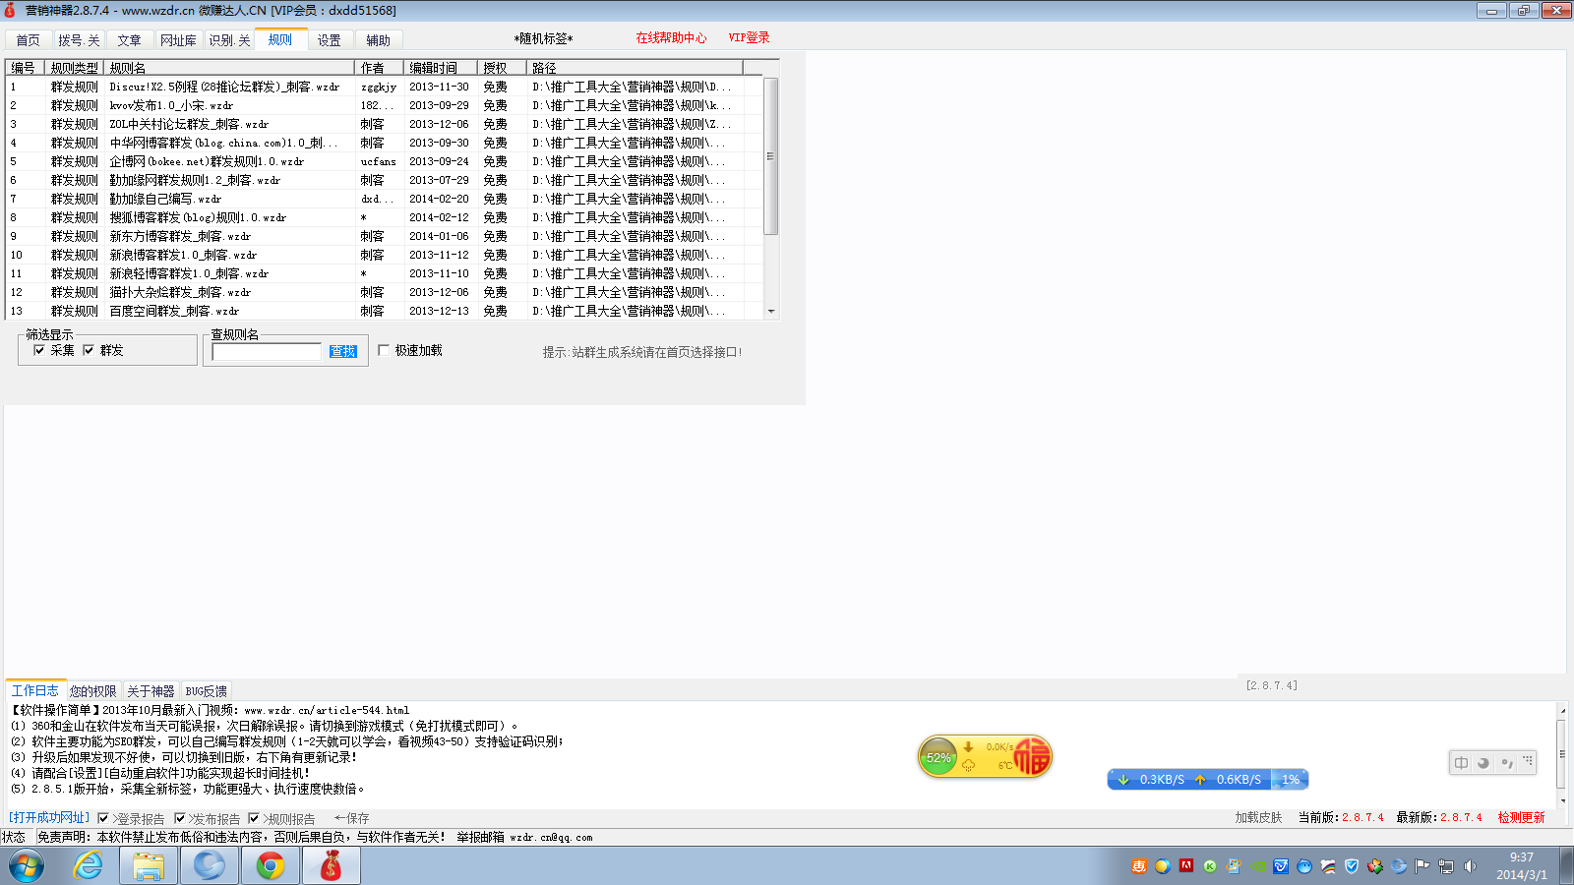Screen dimensions: 1574x885
Task: Click the 中 input method icon
Action: pos(1462,763)
